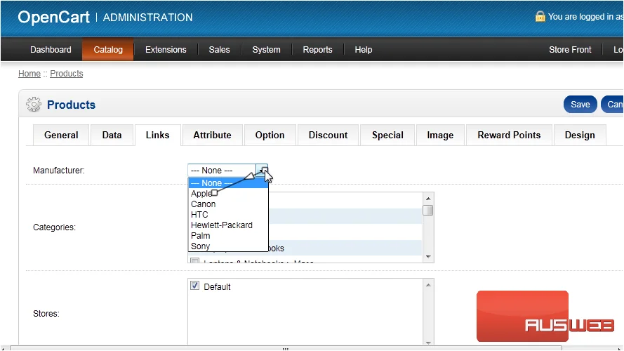624x351 pixels.
Task: Click Categories list scroll up arrow
Action: tap(428, 199)
